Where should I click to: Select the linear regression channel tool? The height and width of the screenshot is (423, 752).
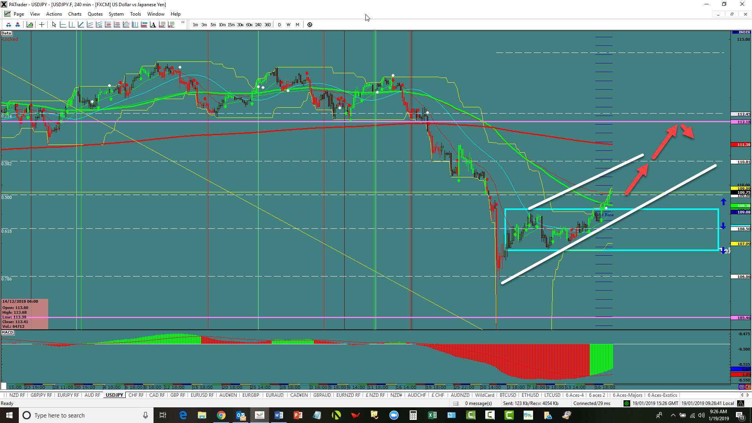[x=99, y=25]
